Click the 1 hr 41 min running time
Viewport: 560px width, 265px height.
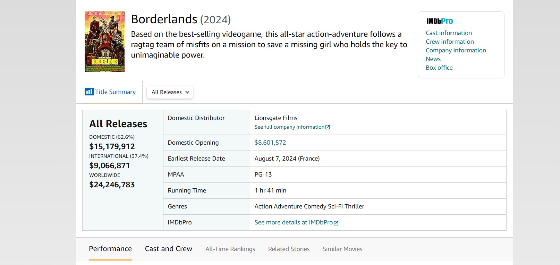tap(271, 190)
